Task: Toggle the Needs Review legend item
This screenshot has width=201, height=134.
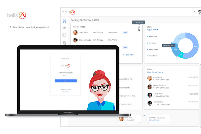Action: (x=152, y=56)
